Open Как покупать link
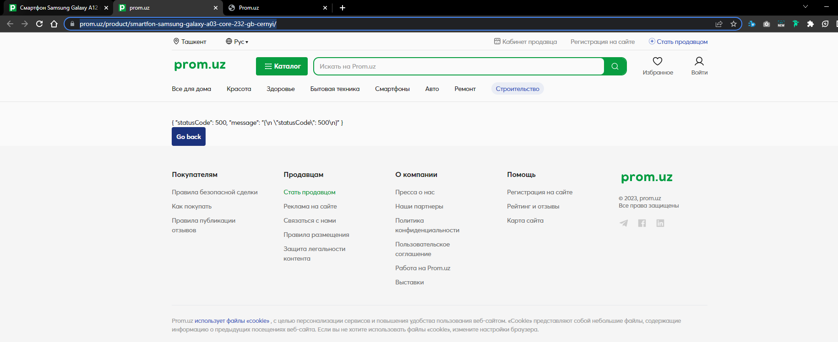This screenshot has width=838, height=342. (192, 206)
